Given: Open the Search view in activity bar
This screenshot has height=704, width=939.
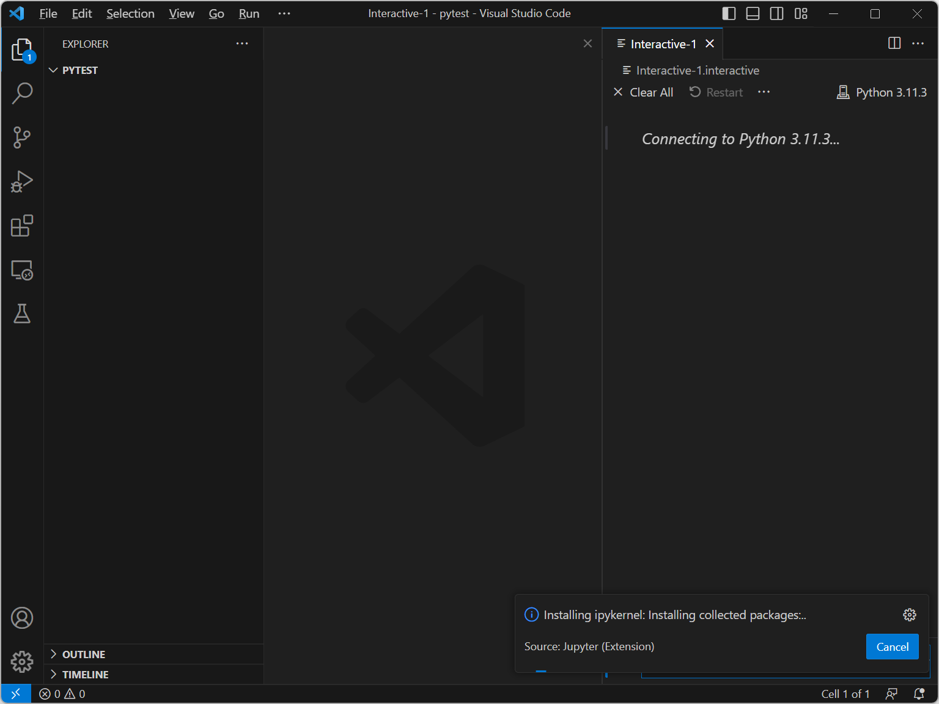Looking at the screenshot, I should (x=22, y=94).
